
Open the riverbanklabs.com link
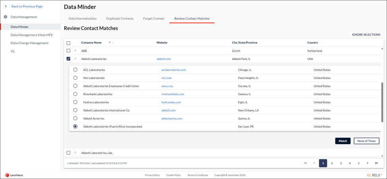click(x=173, y=94)
